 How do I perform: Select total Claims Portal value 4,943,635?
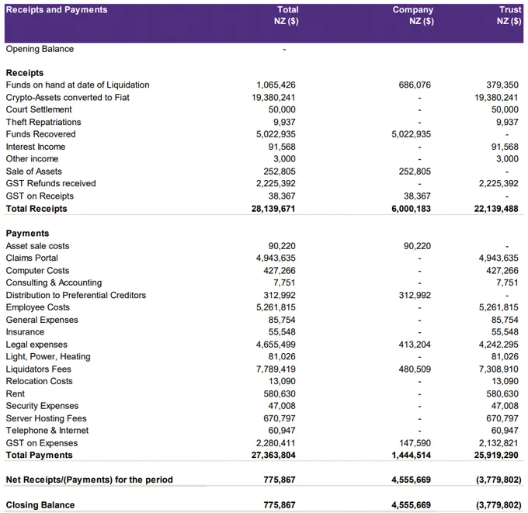tap(276, 258)
